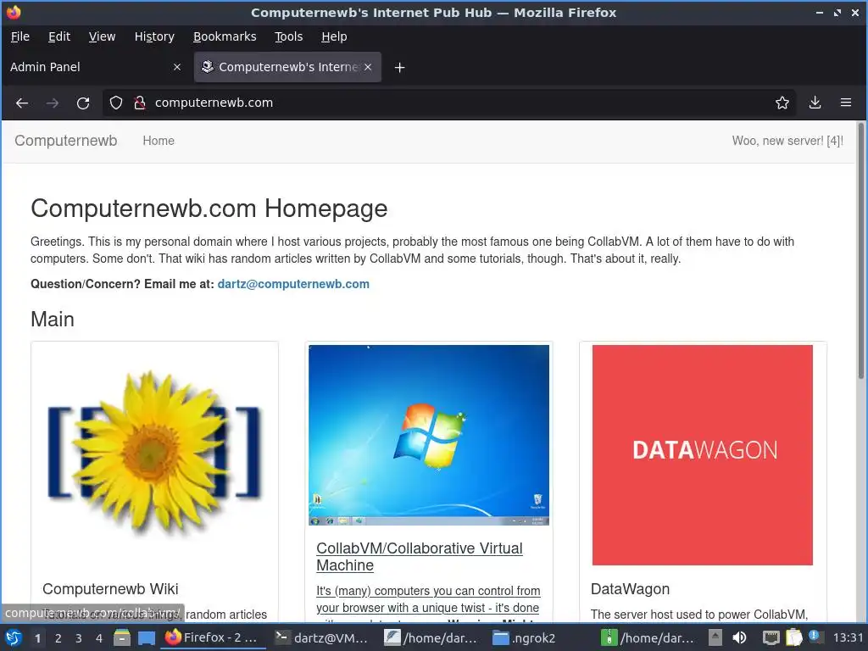This screenshot has height=651, width=868.
Task: Click the Home navbar link
Action: pyautogui.click(x=159, y=141)
